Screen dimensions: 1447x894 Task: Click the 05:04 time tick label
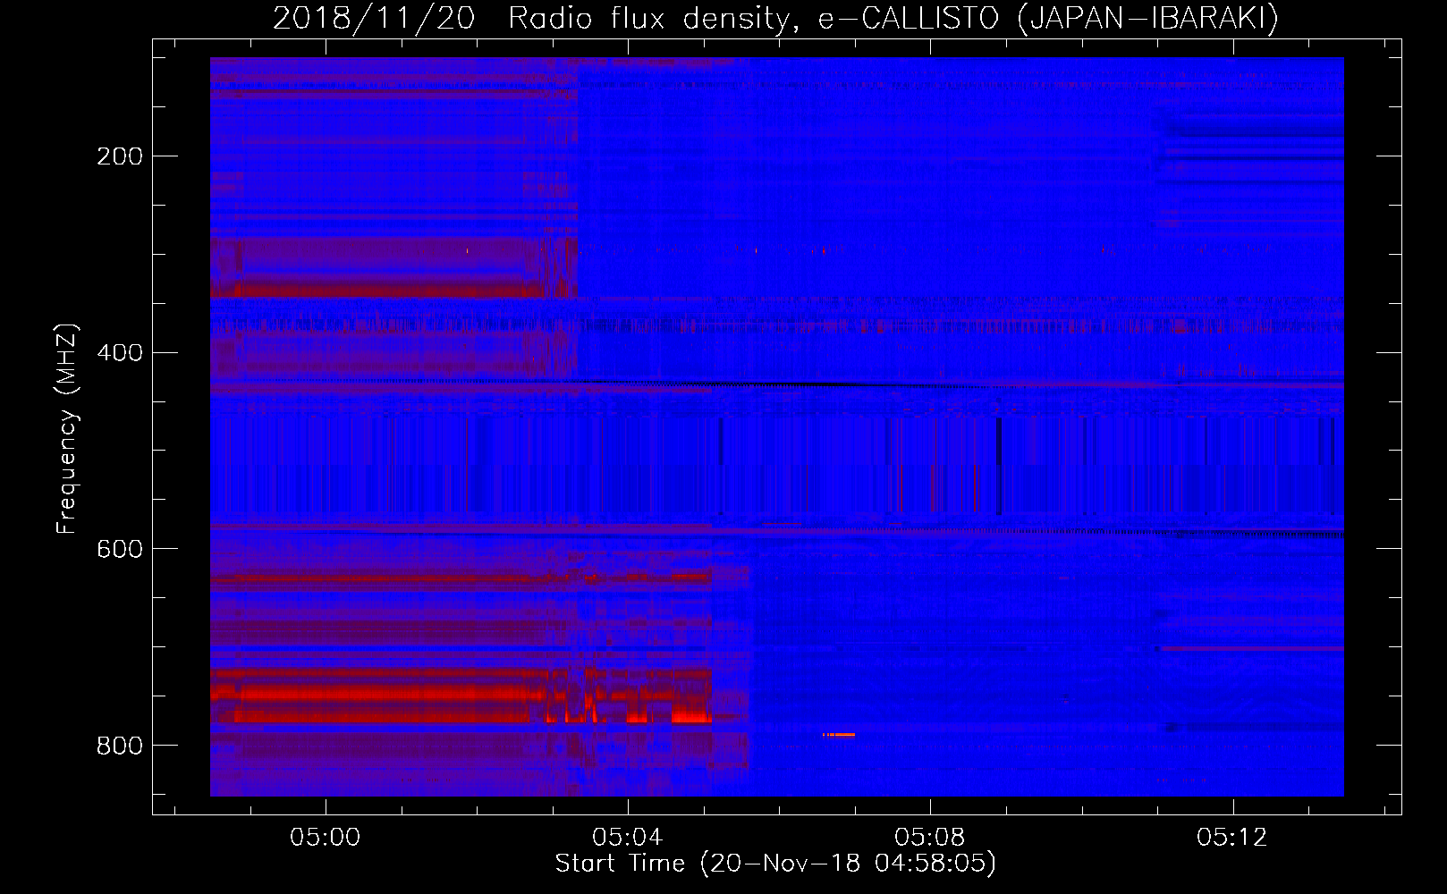point(628,837)
